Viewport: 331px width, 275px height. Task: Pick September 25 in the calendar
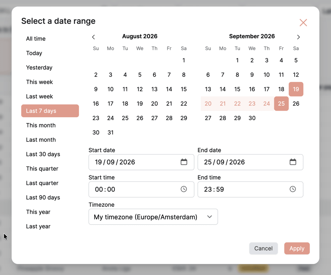click(x=281, y=104)
